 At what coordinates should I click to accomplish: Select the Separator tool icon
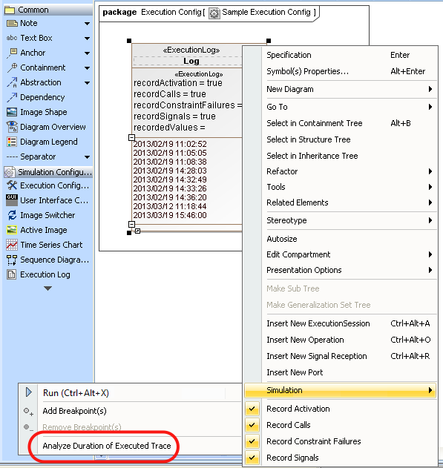coord(12,156)
